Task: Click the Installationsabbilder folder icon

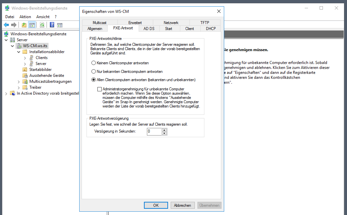Action: (25, 52)
